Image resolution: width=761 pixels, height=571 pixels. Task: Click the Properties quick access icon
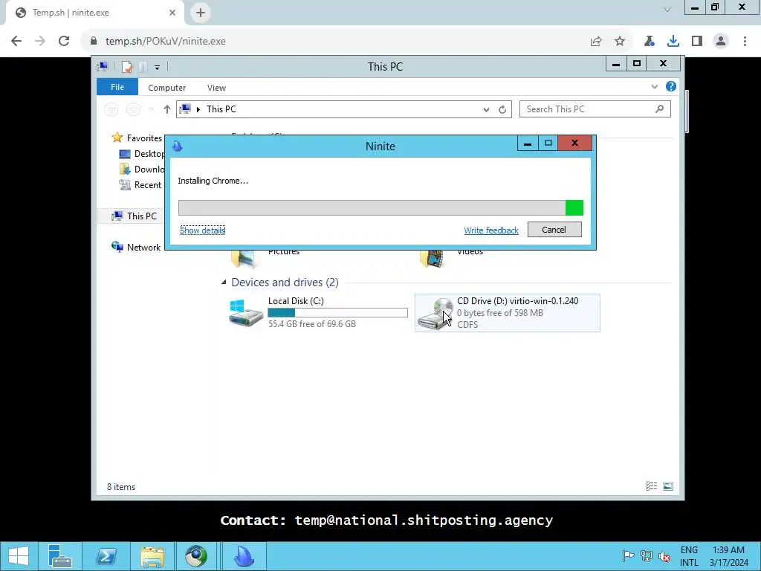[126, 67]
